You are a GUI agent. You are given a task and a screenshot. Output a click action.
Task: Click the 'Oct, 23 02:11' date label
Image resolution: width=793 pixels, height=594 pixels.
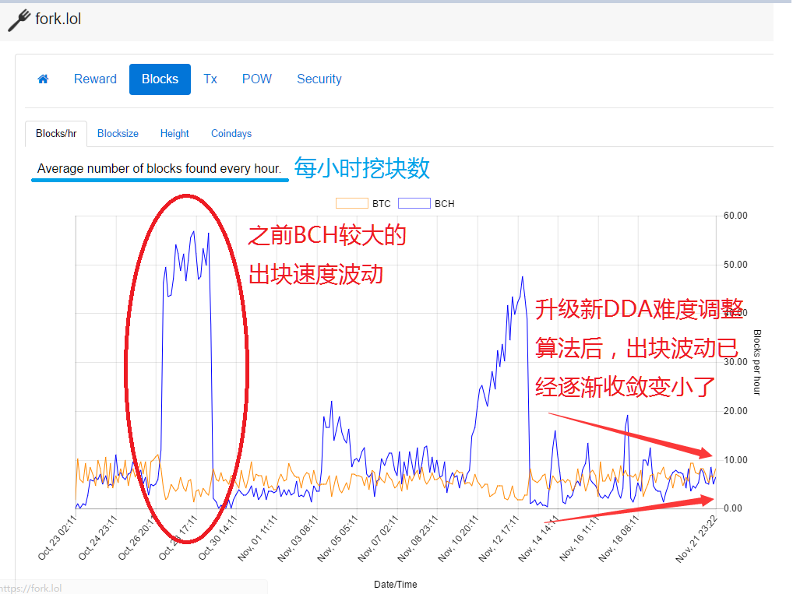tap(57, 538)
